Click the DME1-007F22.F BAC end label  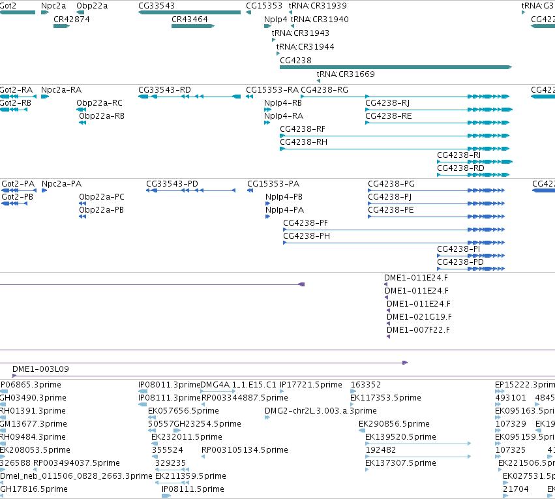pos(419,330)
